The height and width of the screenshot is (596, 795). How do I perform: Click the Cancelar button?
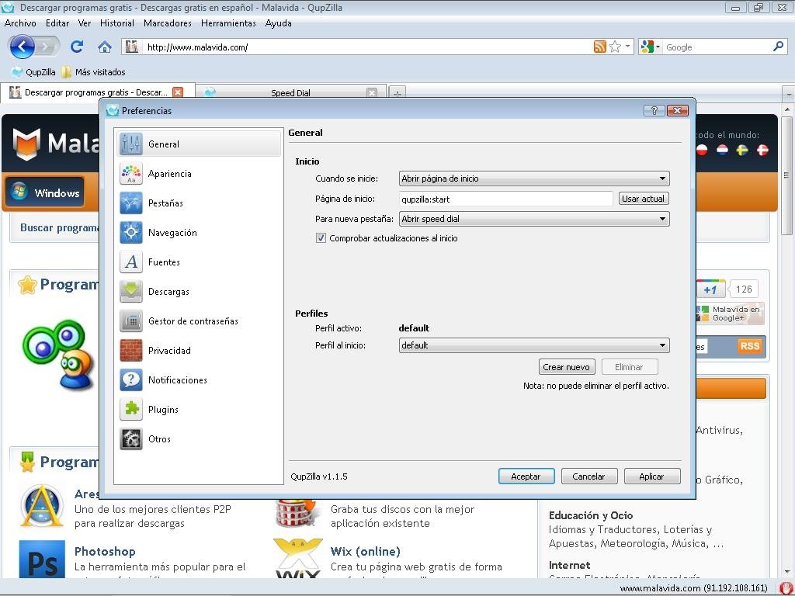coord(588,476)
